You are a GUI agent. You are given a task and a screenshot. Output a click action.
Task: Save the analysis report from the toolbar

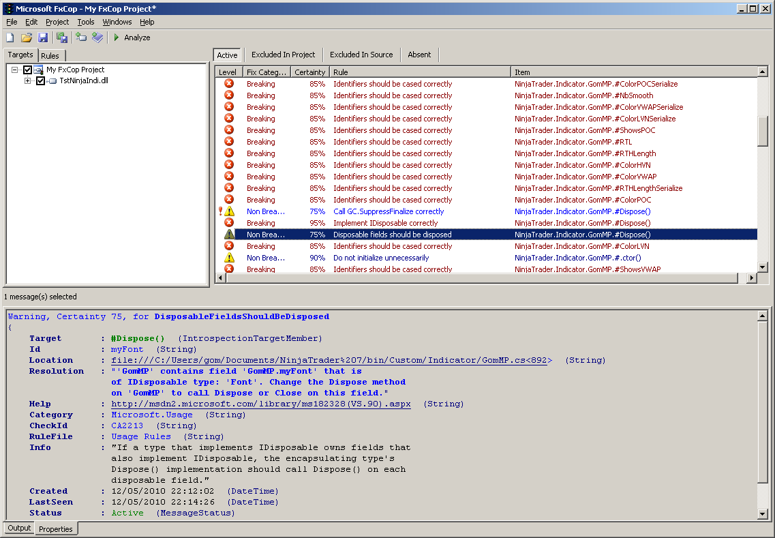click(x=62, y=38)
